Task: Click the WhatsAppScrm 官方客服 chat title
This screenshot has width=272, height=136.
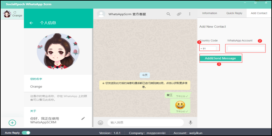Action: pyautogui.click(x=127, y=14)
